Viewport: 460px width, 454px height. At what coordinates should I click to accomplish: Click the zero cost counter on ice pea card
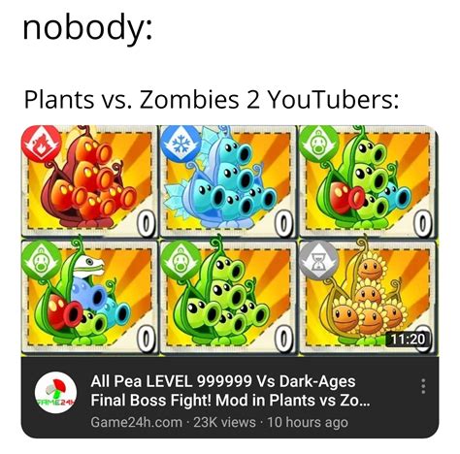[x=284, y=223]
